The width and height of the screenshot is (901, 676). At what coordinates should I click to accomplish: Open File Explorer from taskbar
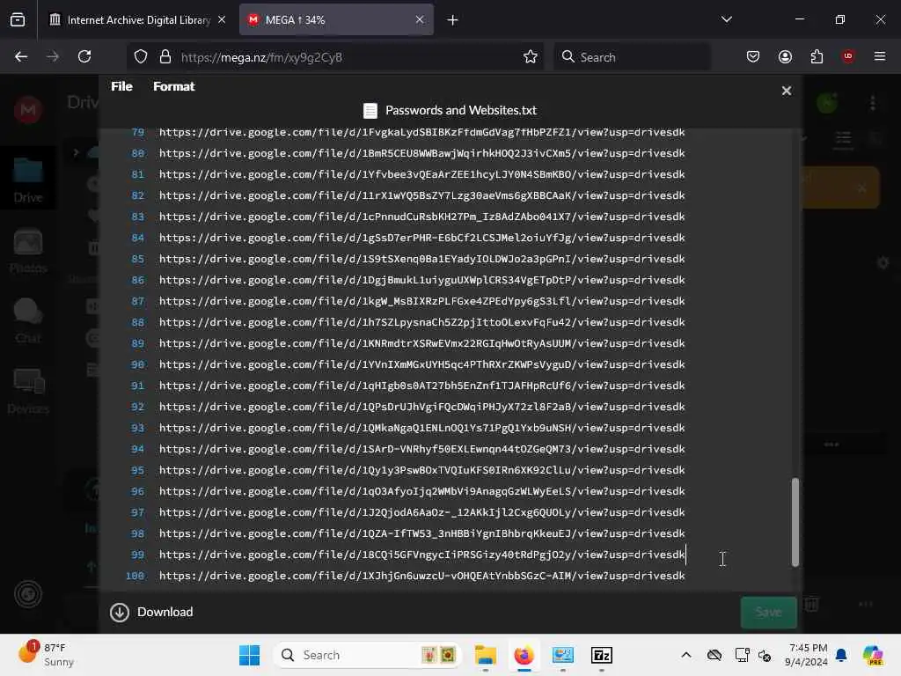[486, 655]
